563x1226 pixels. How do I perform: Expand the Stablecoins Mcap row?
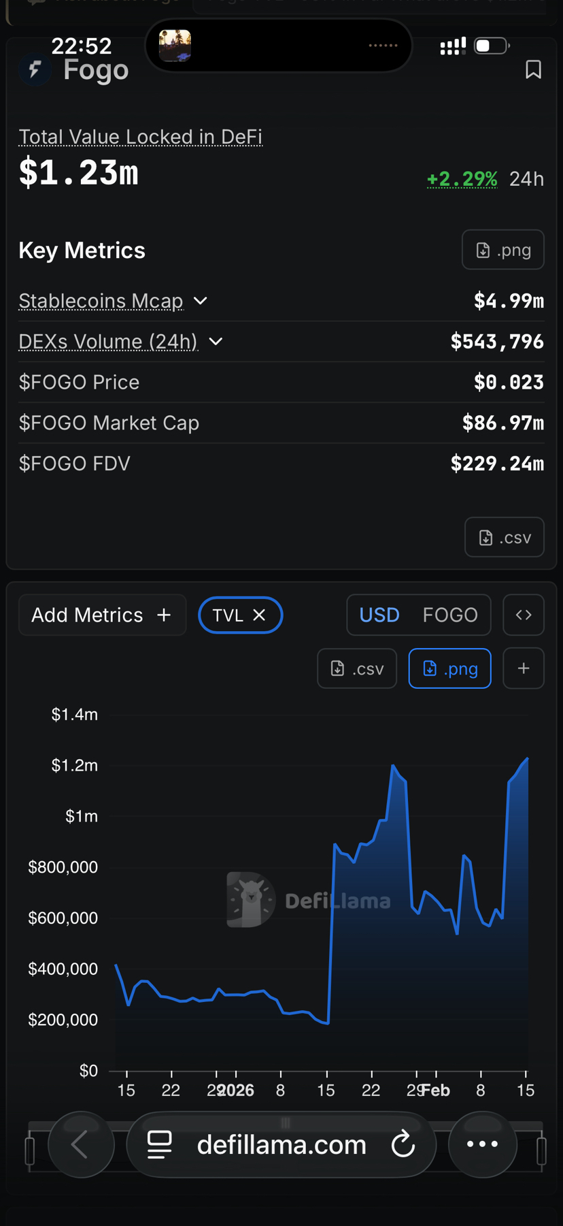(x=201, y=300)
